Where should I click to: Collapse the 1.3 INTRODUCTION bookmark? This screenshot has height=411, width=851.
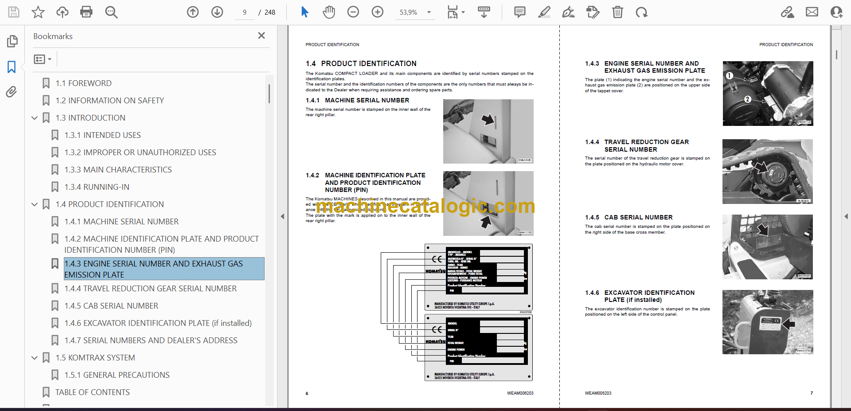click(35, 118)
